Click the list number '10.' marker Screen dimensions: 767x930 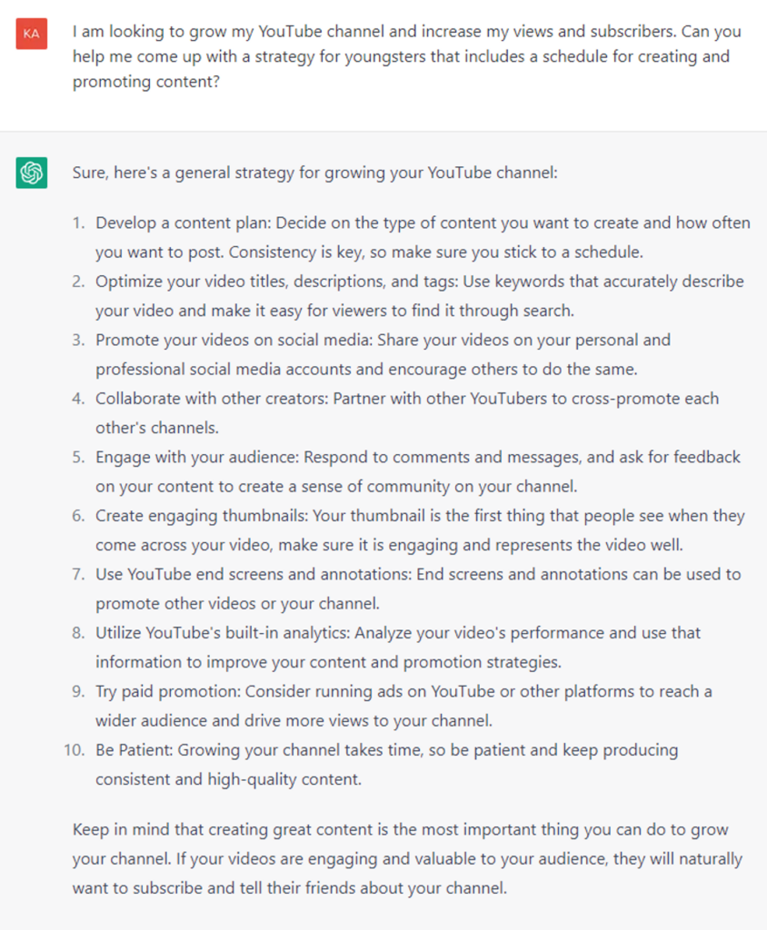point(75,749)
